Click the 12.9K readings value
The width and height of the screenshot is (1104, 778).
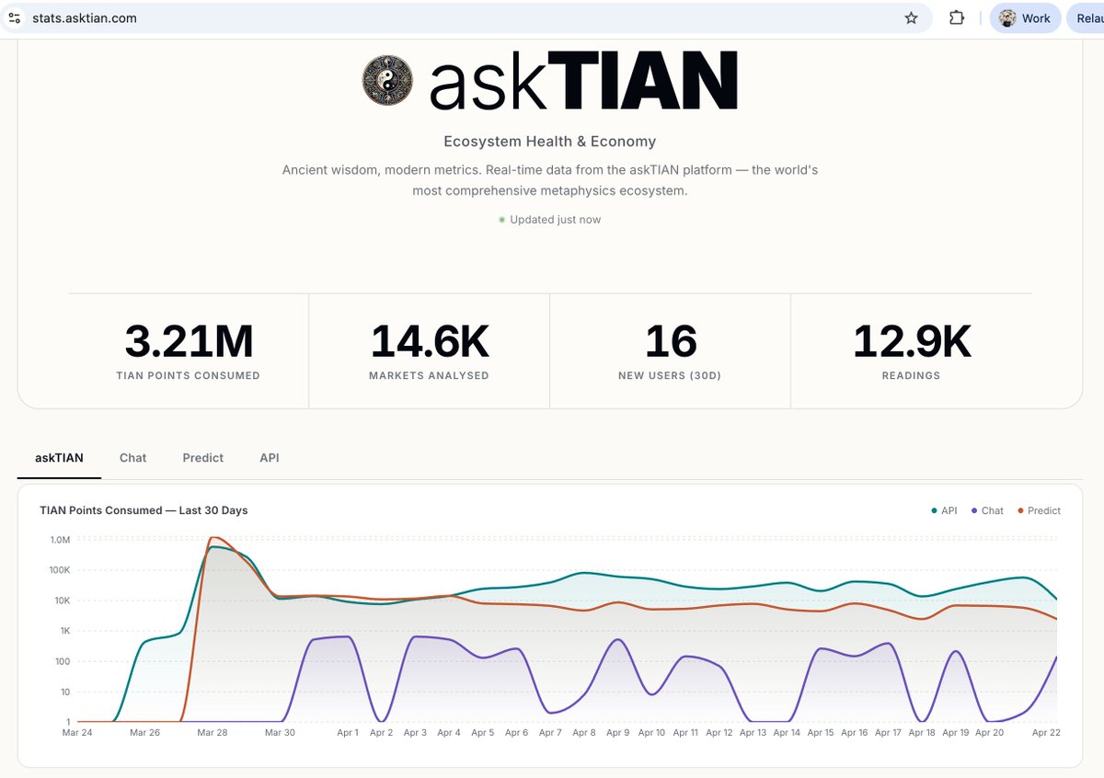click(x=912, y=341)
